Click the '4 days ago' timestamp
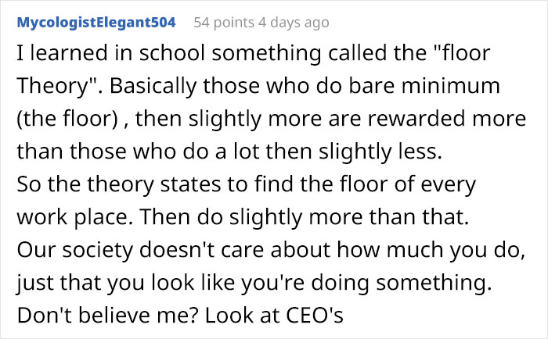Image resolution: width=548 pixels, height=339 pixels. coord(294,23)
